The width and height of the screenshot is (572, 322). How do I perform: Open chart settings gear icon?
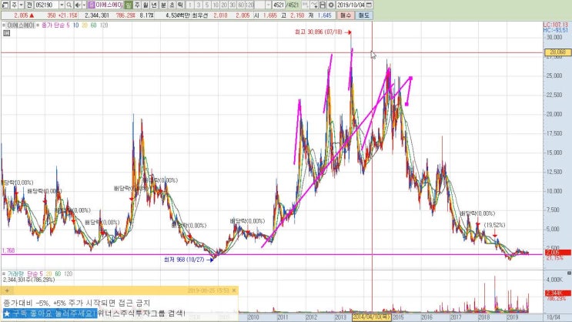[331, 5]
